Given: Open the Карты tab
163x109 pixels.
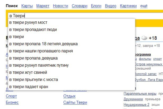Looking at the screenshot, I should [x=27, y=6].
